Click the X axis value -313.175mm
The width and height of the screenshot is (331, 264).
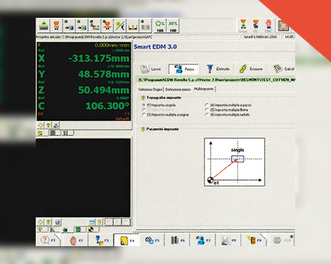coord(99,58)
